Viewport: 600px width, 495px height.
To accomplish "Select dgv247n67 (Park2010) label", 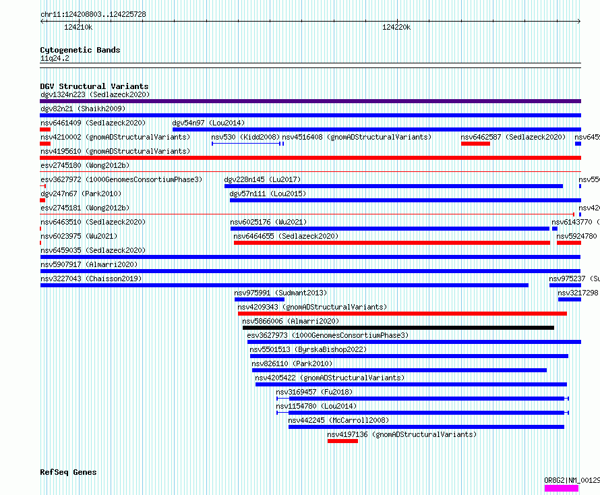I will tap(81, 194).
